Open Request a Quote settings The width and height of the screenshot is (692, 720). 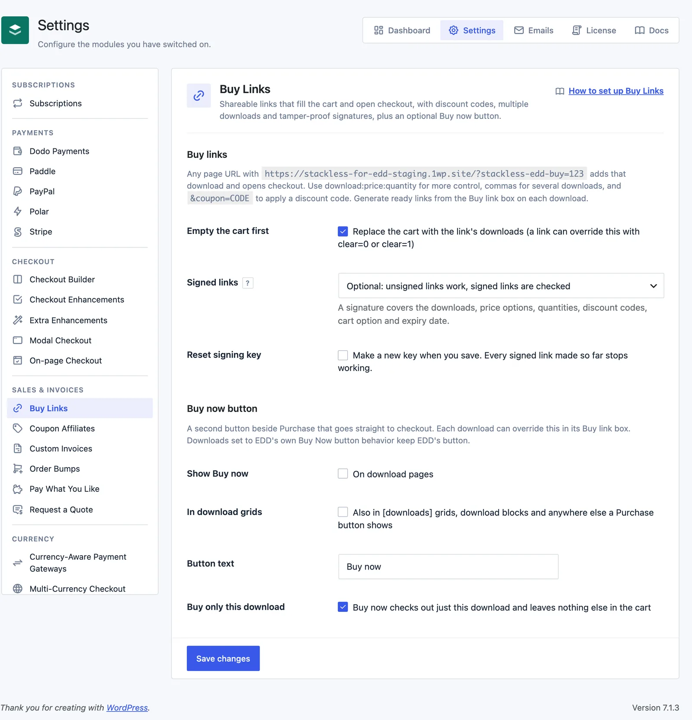pyautogui.click(x=80, y=509)
